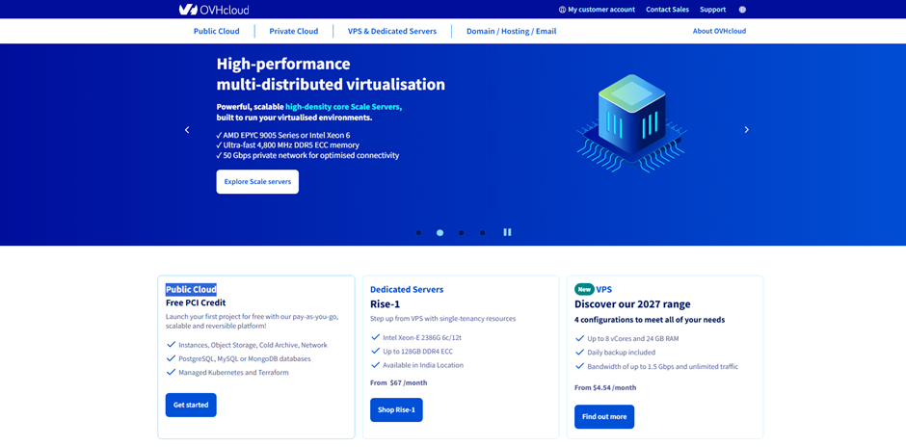The image size is (906, 447).
Task: Click 4 configurations to meet your needs text
Action: tap(650, 320)
